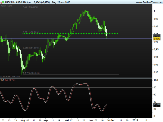Click the candlestick chart icon beside AUDCAD title

coord(2,2)
